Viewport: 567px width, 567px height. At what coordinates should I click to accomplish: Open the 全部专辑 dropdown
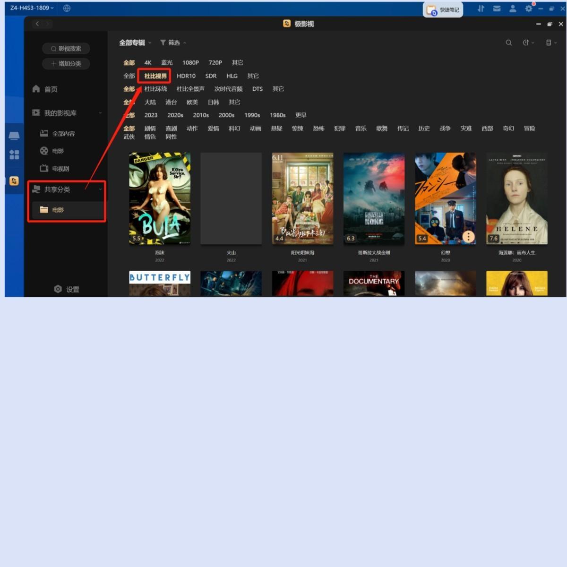[x=135, y=43]
